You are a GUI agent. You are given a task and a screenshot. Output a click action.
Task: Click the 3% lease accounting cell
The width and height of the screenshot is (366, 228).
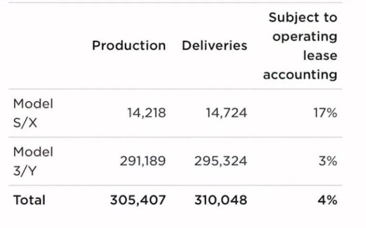point(328,161)
